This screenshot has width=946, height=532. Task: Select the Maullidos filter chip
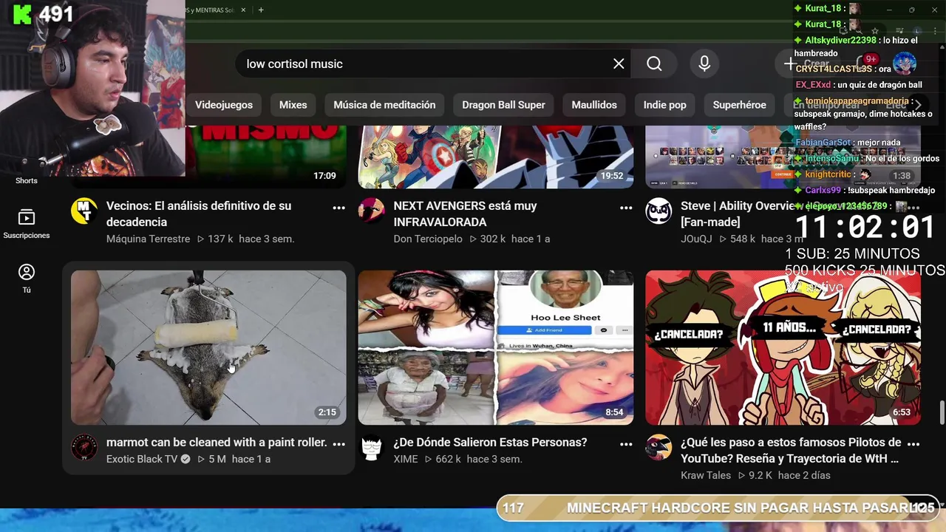tap(594, 105)
